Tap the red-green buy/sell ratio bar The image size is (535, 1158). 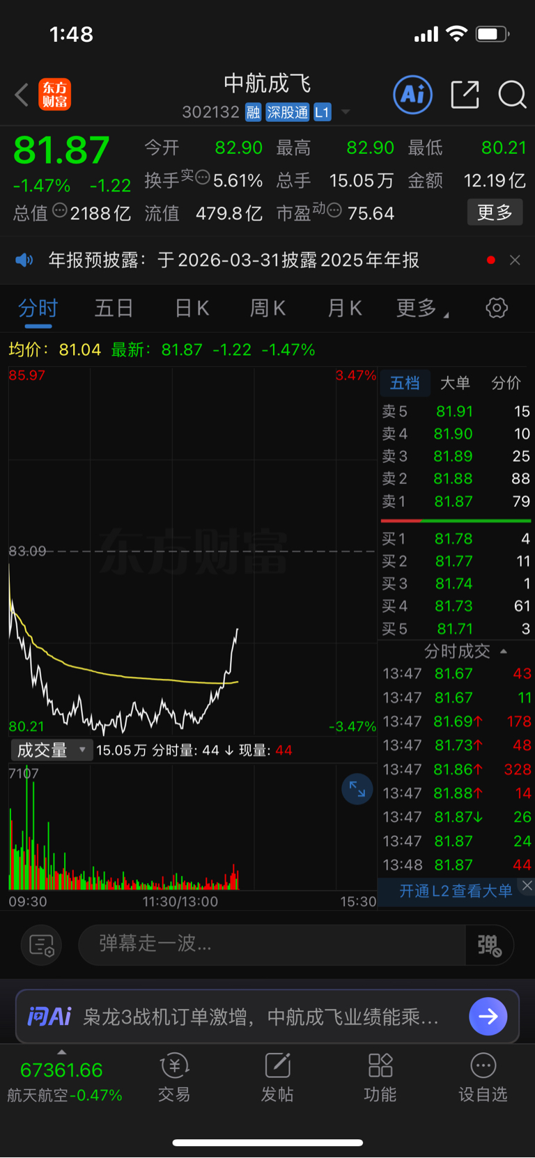pos(456,520)
